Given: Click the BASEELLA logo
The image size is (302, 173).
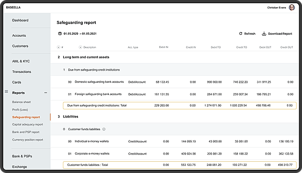Looking at the screenshot, I should [13, 8].
